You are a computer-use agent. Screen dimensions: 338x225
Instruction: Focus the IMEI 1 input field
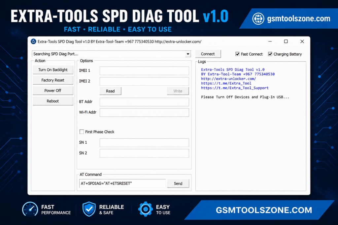pos(144,71)
